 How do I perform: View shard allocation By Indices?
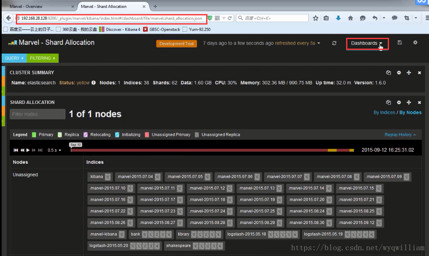tap(384, 113)
